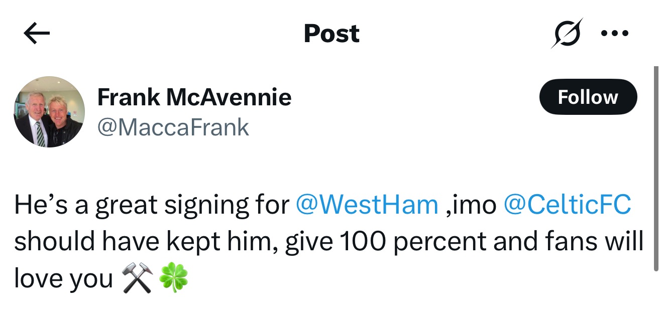The width and height of the screenshot is (663, 323).
Task: Click the vertical scrollbar on the right
Action: pos(655,169)
